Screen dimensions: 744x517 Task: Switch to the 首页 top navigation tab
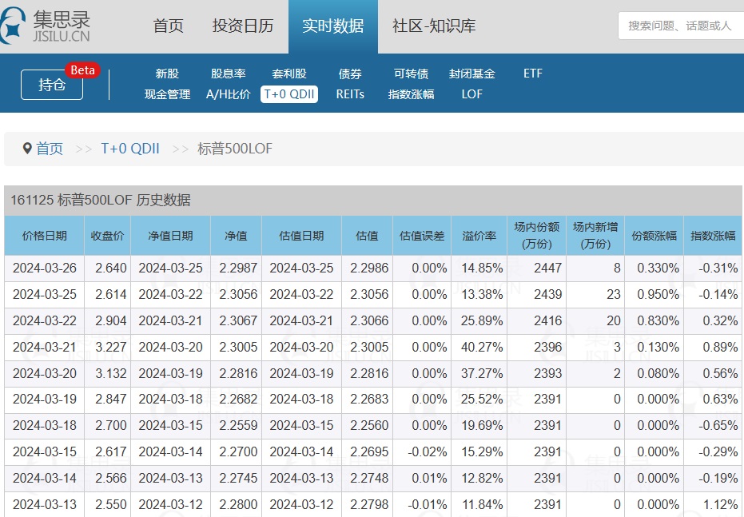pyautogui.click(x=168, y=26)
